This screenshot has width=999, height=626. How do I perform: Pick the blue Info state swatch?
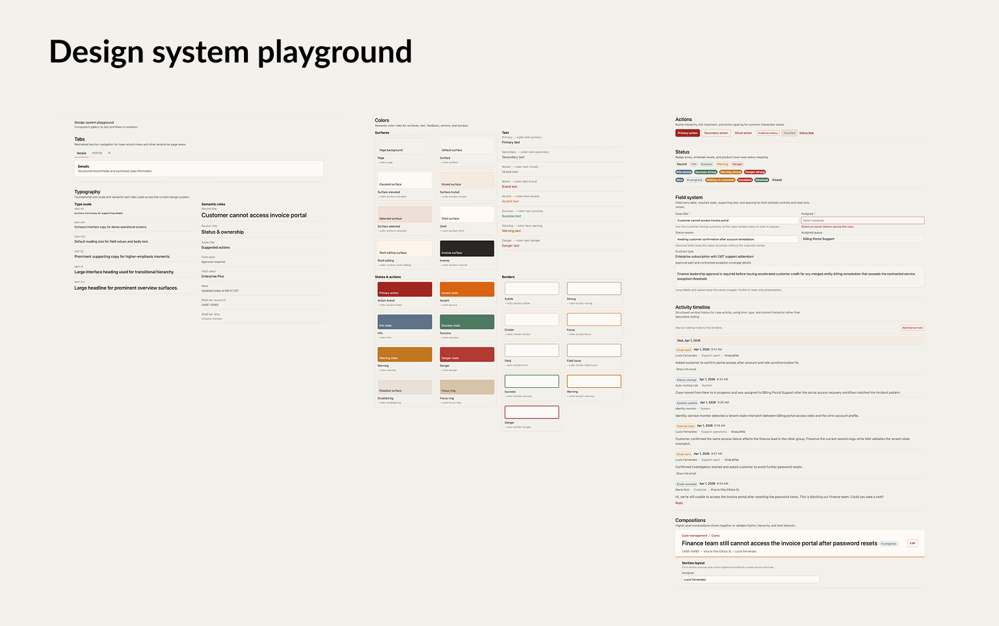click(405, 321)
